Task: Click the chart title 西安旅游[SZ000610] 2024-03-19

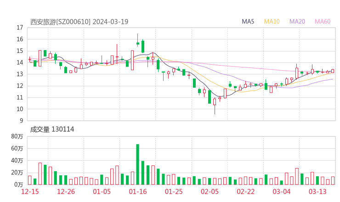Action: [x=79, y=22]
